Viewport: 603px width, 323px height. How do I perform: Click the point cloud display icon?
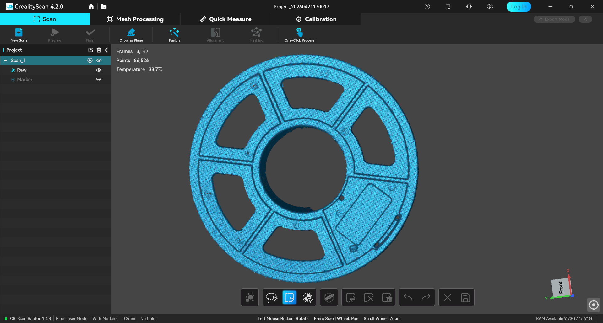pos(250,297)
